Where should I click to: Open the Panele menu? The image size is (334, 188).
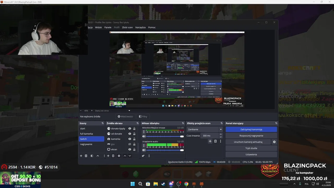(108, 27)
